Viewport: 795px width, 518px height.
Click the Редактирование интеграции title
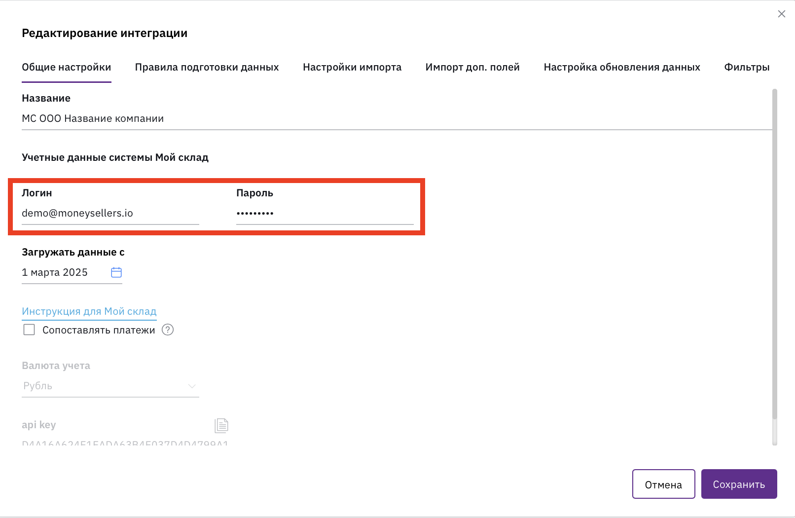tap(105, 33)
